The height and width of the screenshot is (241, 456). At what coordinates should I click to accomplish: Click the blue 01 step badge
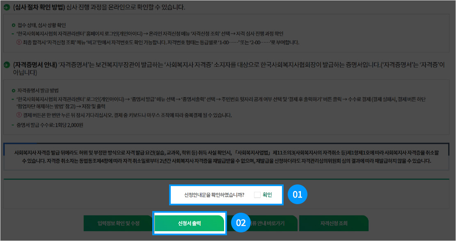point(297,194)
